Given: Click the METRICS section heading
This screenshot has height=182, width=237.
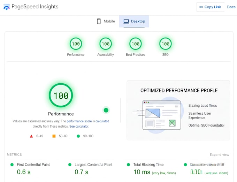Looking at the screenshot, I should [14, 155].
